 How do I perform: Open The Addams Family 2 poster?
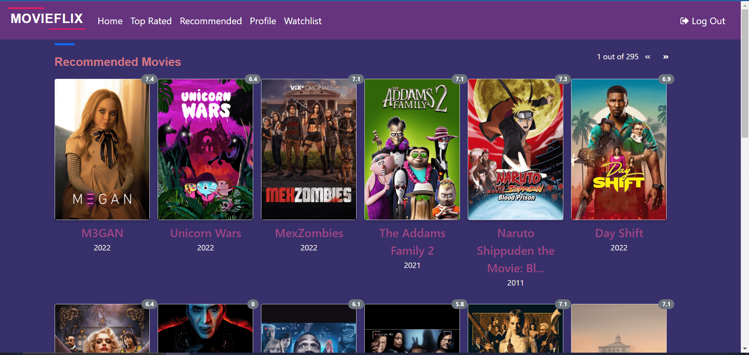click(x=412, y=149)
